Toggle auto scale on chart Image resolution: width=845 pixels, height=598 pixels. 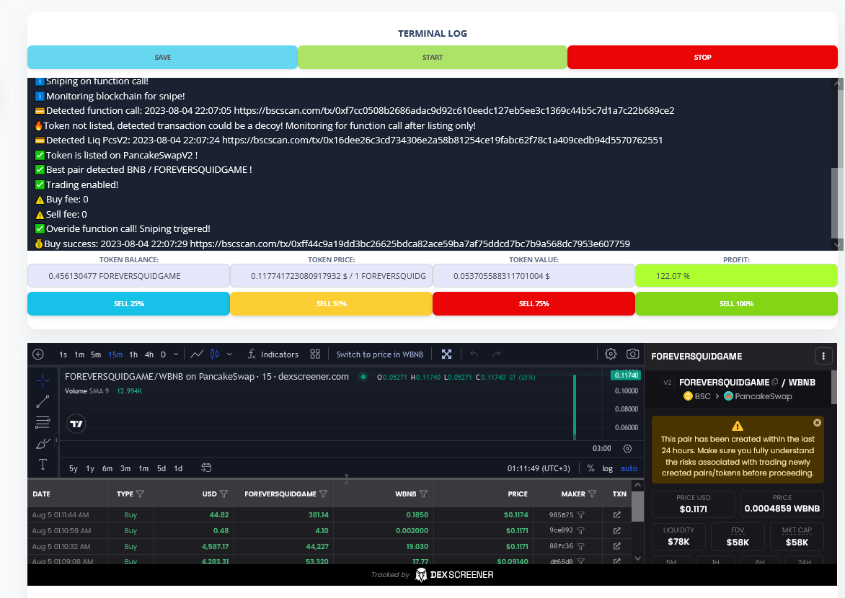[629, 469]
